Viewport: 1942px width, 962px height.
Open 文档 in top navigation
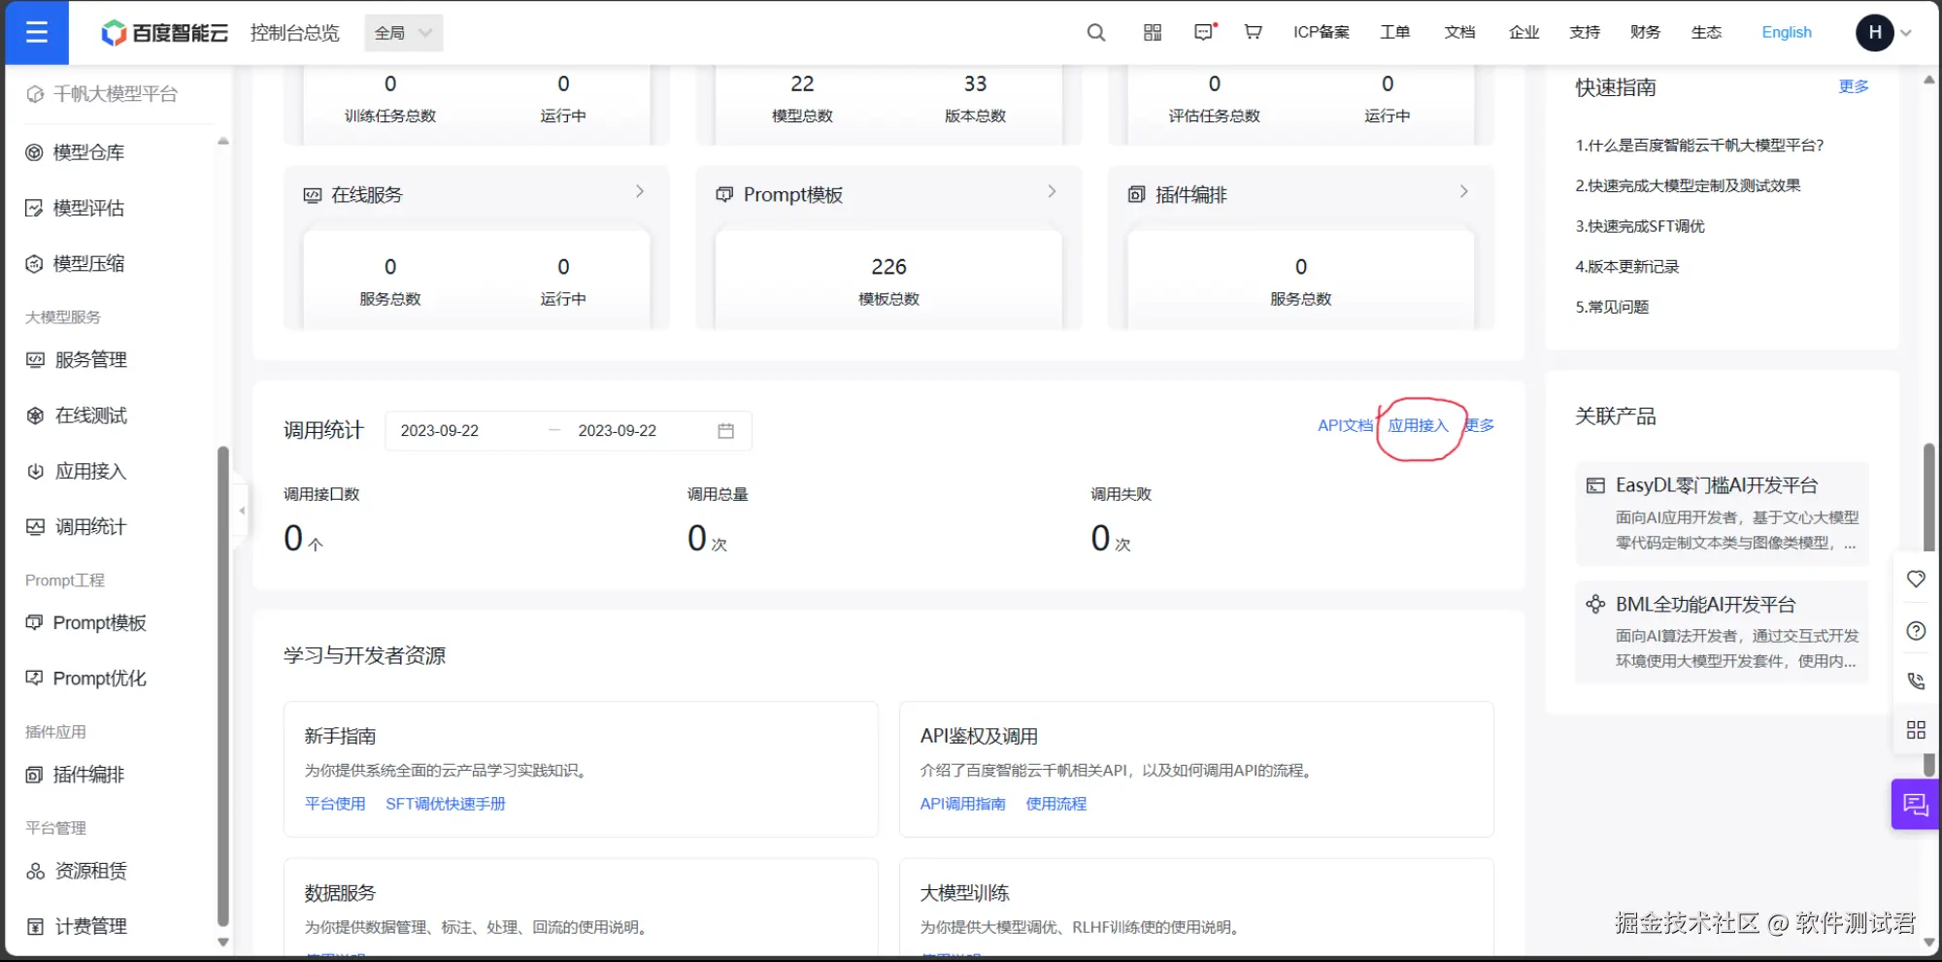[1459, 33]
